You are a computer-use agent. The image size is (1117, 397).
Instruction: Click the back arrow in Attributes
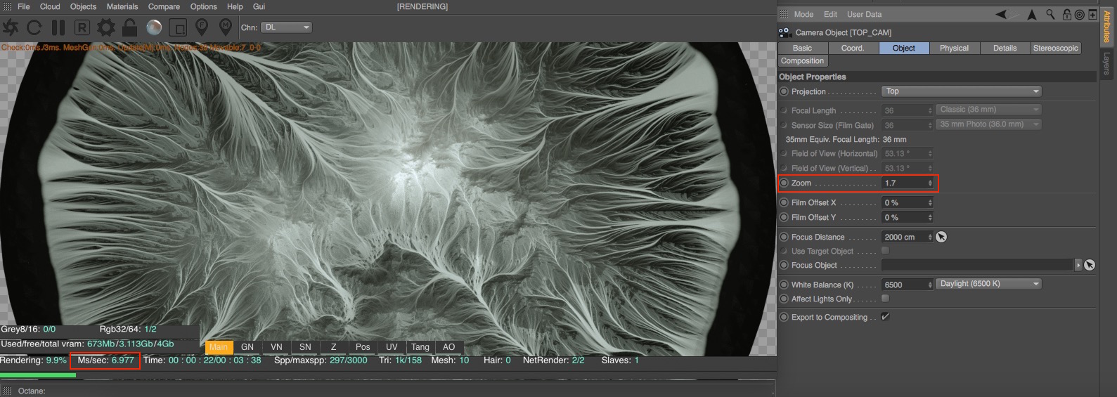click(x=1001, y=14)
